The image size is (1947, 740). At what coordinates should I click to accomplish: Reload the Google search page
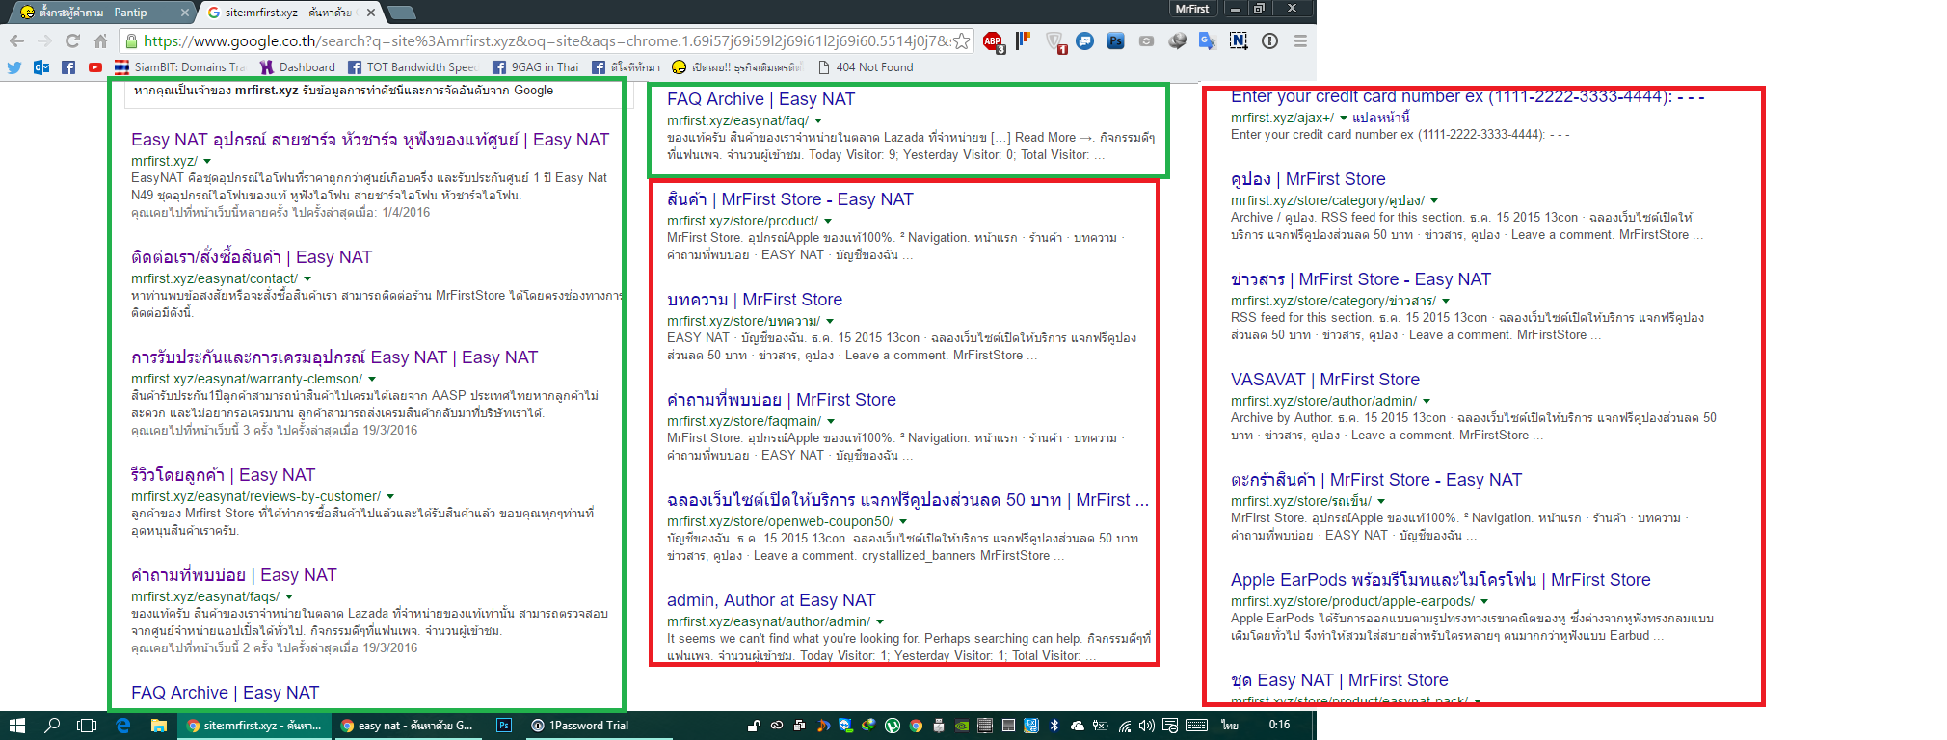(72, 40)
